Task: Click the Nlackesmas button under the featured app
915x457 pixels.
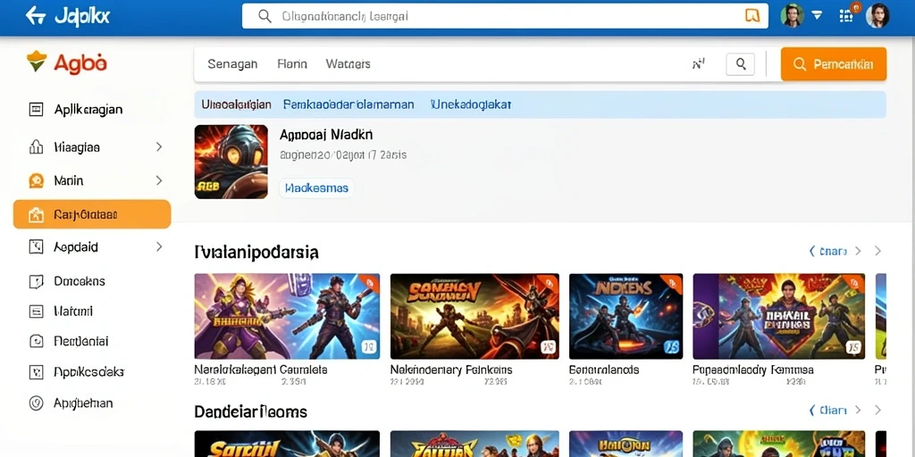Action: 316,188
